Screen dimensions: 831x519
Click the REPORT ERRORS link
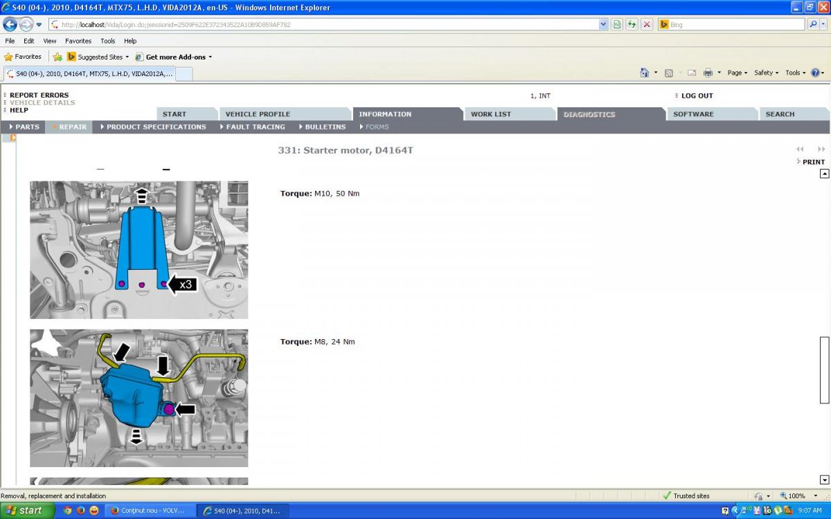pos(39,95)
